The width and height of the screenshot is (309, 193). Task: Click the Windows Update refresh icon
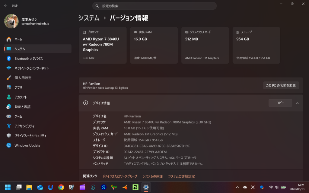(9, 145)
